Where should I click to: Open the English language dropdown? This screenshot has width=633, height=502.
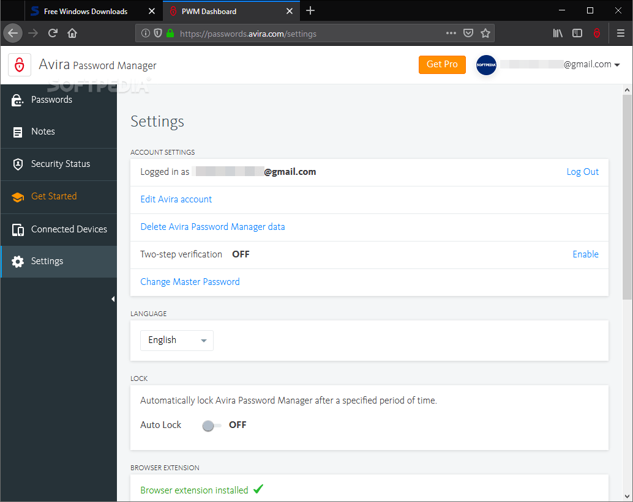176,340
